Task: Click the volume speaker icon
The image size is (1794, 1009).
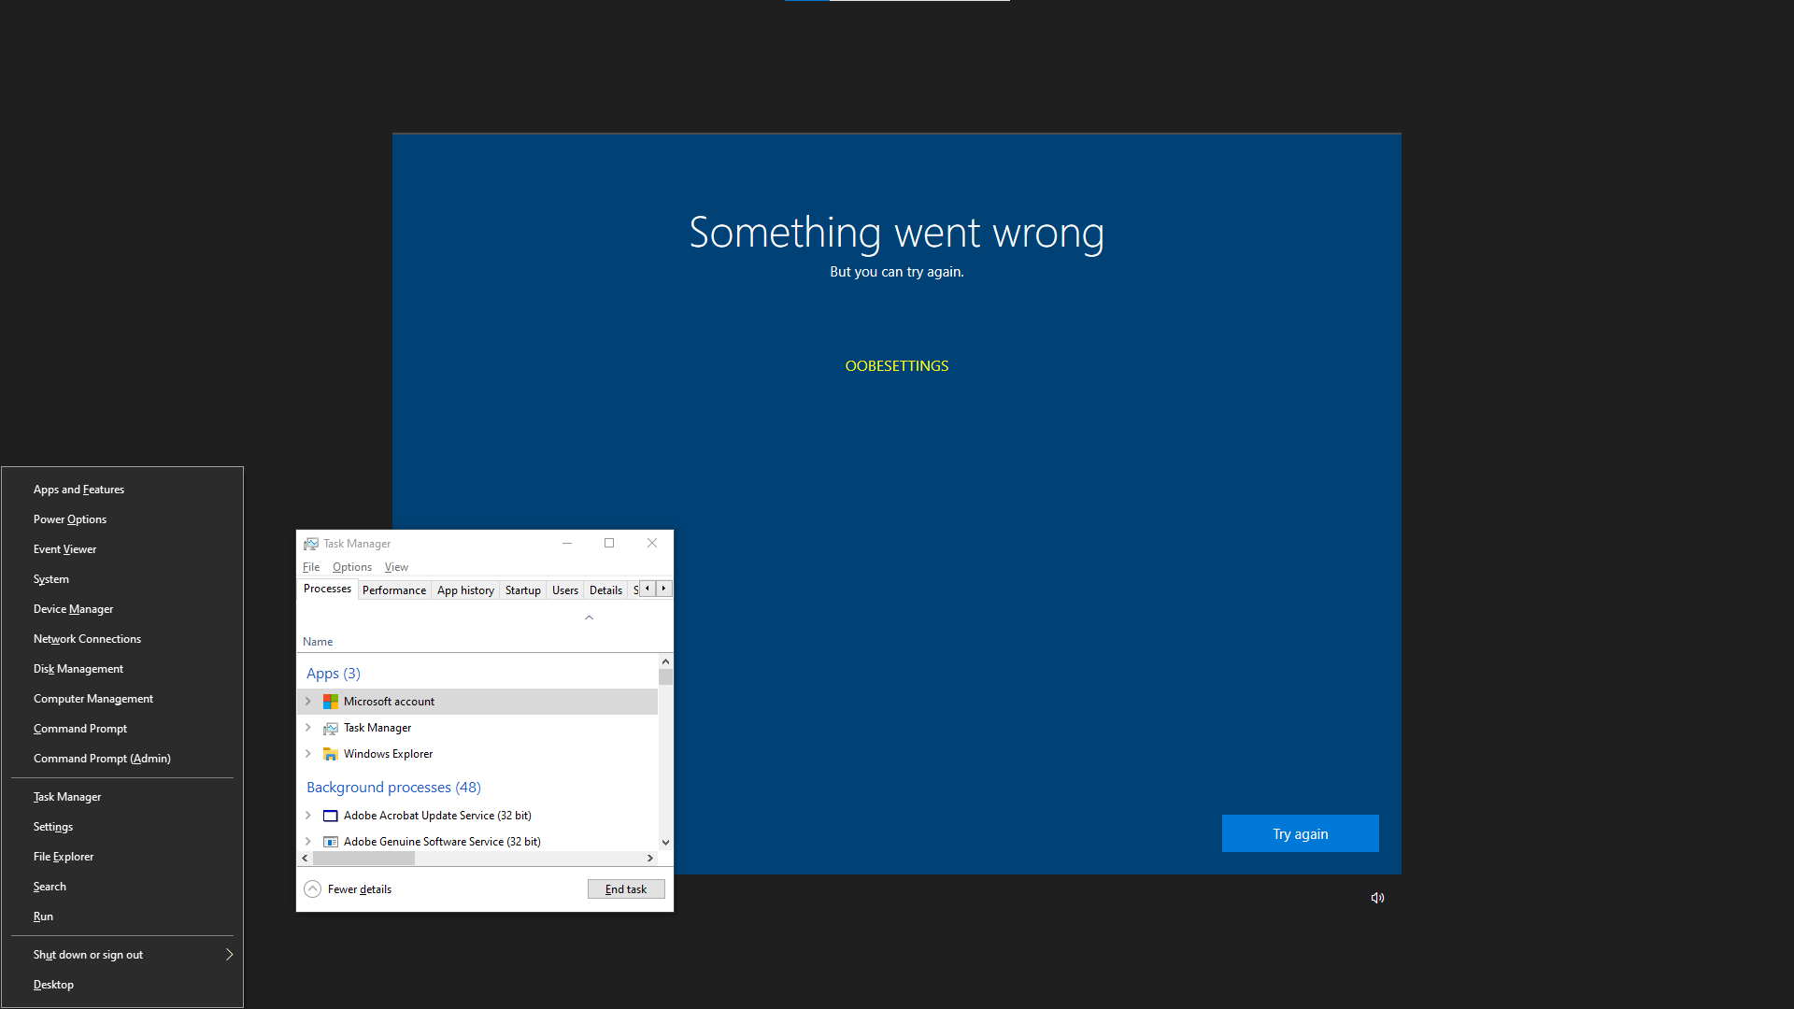Action: (x=1377, y=898)
